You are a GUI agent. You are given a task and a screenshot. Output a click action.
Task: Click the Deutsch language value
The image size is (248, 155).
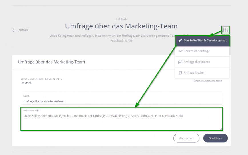(x=26, y=83)
